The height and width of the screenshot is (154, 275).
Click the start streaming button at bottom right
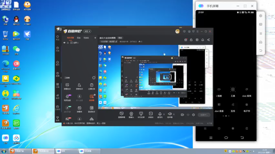pos(204,115)
